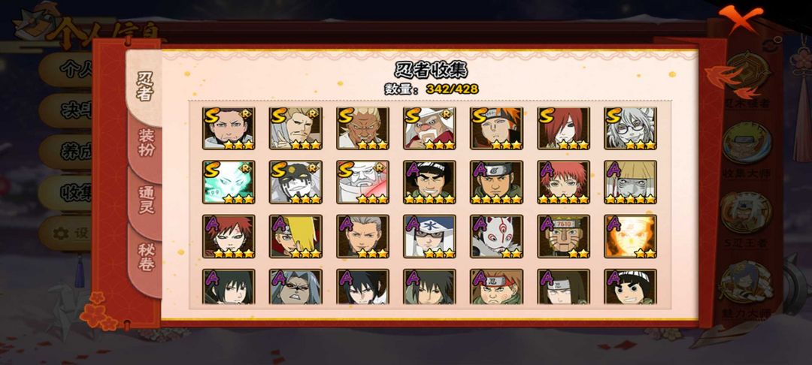Screen dimensions: 812x365
Task: Open the glowing orange A-rank ninja icon
Action: (630, 237)
